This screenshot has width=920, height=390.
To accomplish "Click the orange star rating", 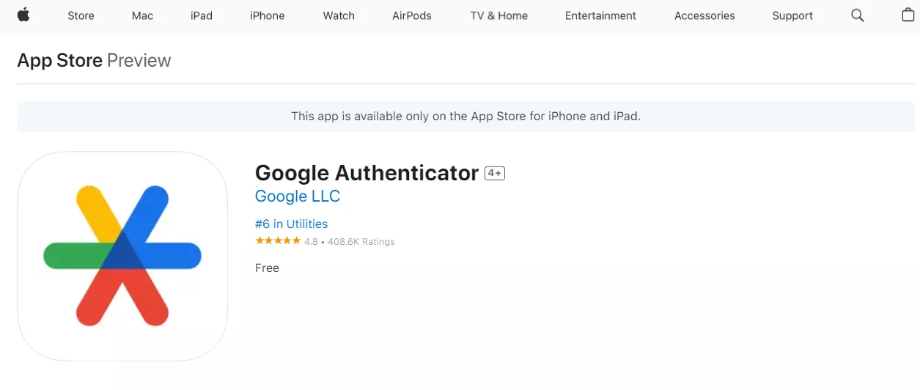I will [x=277, y=241].
